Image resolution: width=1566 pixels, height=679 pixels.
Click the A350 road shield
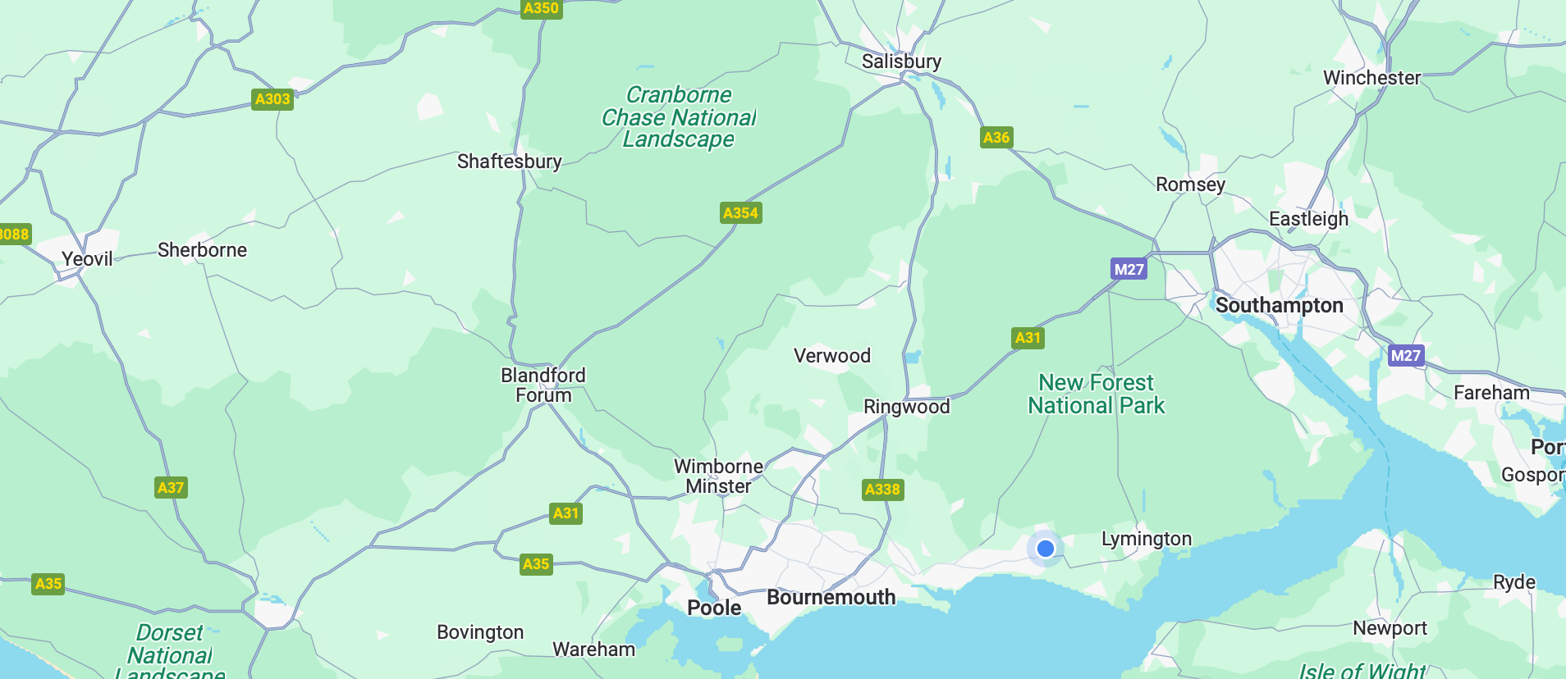click(541, 8)
